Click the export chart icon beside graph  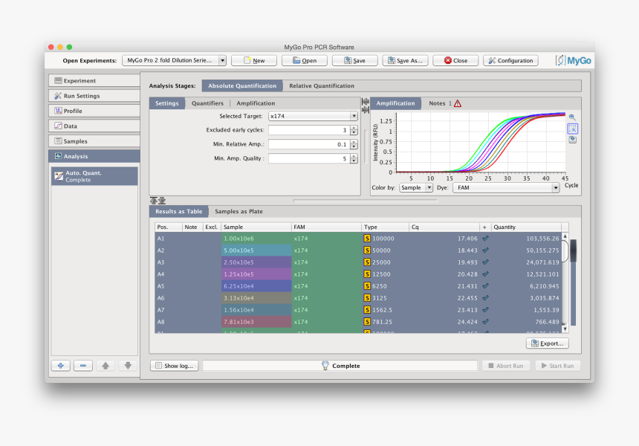click(573, 140)
